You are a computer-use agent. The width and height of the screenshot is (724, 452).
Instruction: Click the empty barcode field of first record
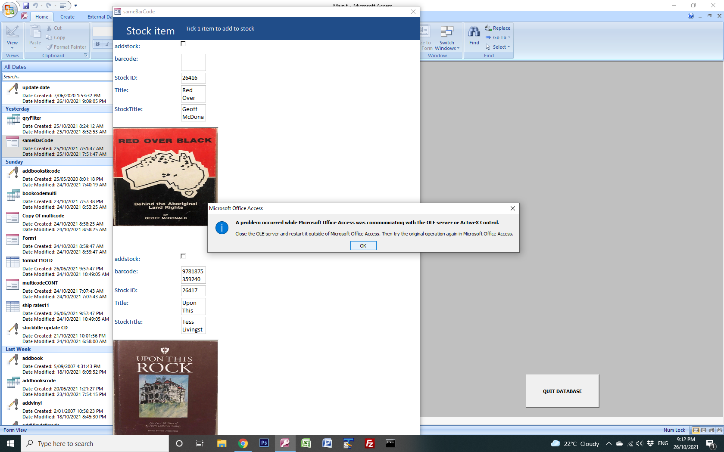click(193, 62)
